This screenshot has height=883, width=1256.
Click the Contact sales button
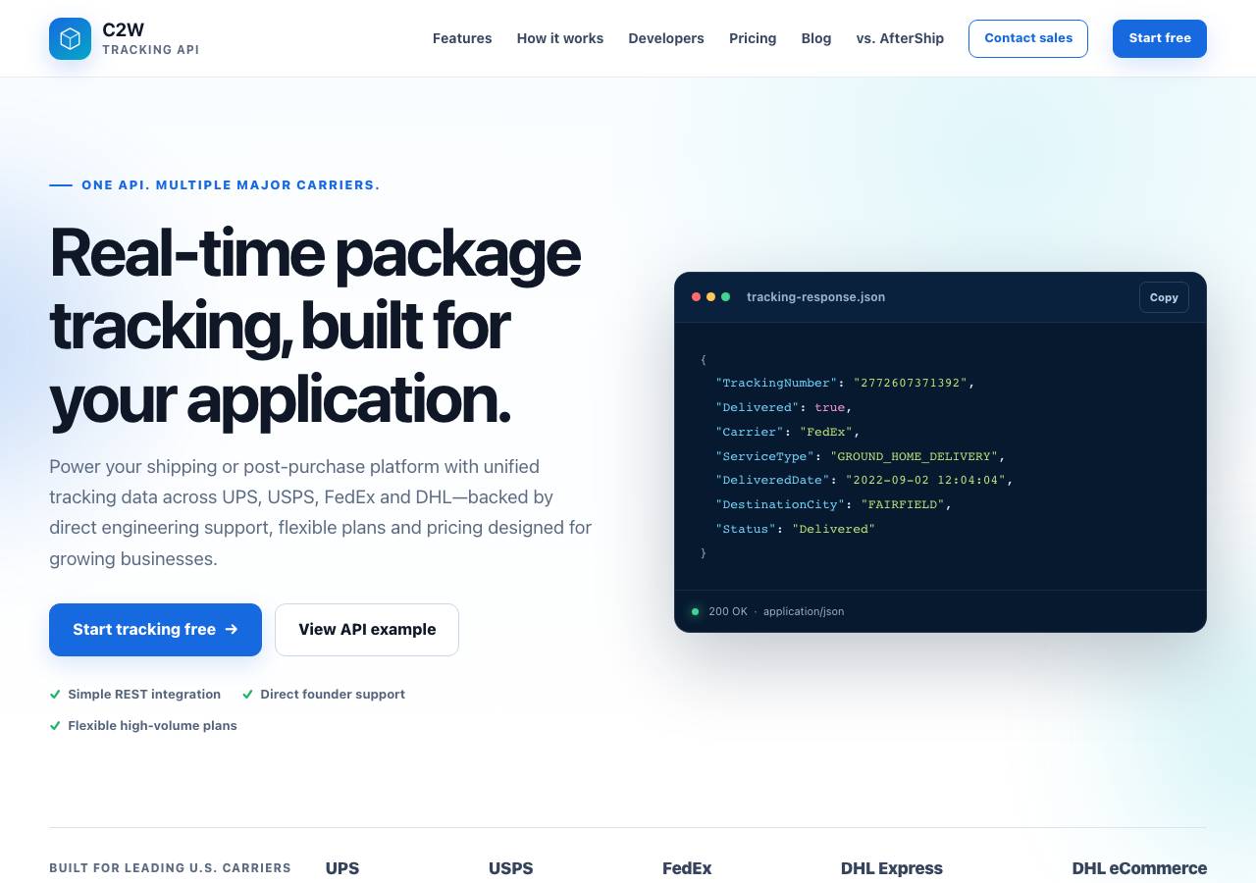[1028, 38]
